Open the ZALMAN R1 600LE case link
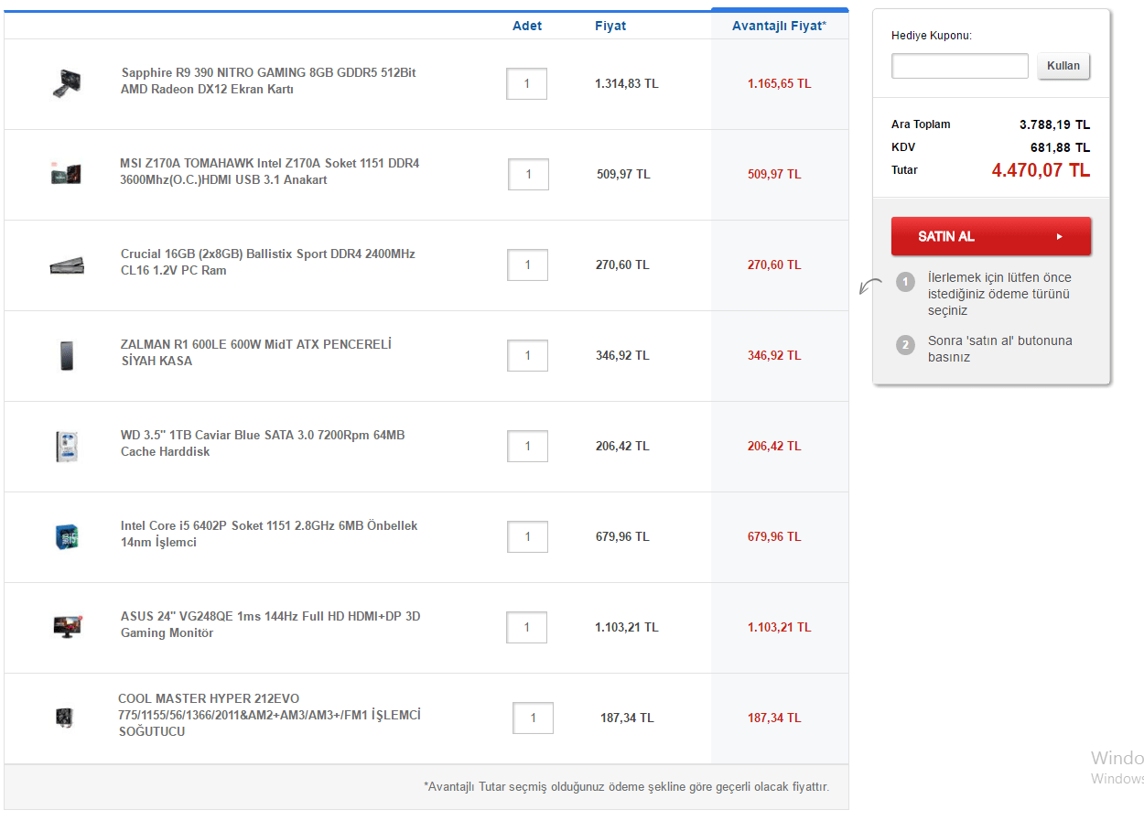The image size is (1144, 821). click(256, 352)
